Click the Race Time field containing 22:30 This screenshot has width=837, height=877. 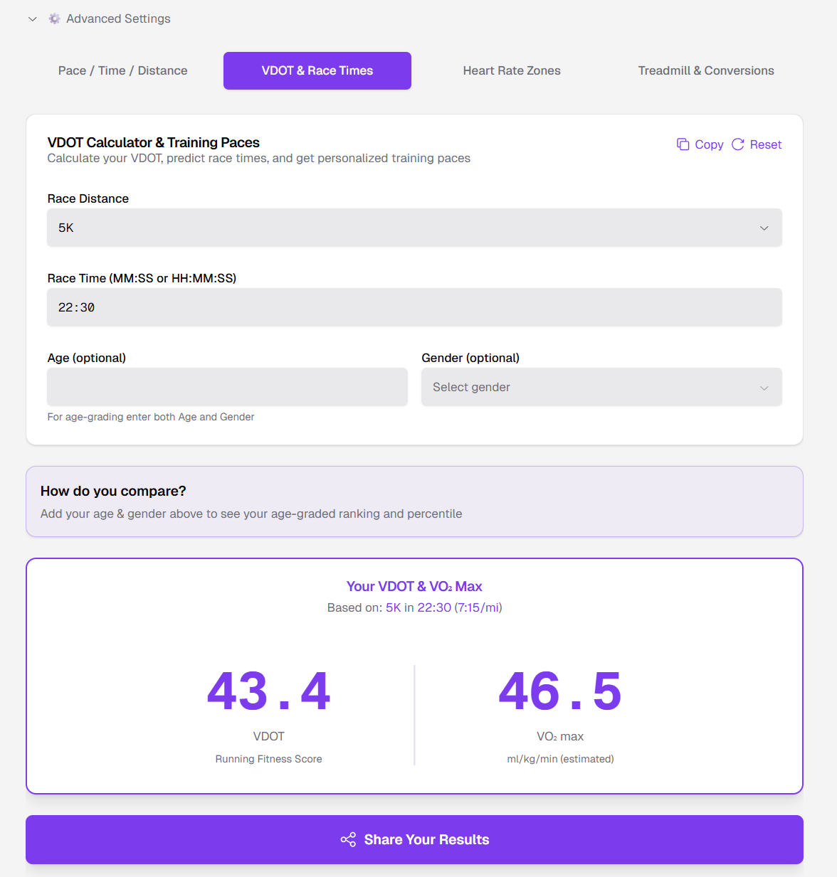pyautogui.click(x=414, y=307)
